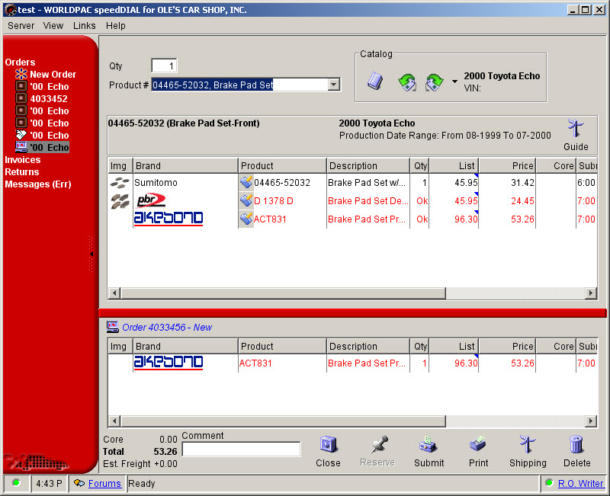Open the View menu
This screenshot has height=496, width=610.
point(53,26)
